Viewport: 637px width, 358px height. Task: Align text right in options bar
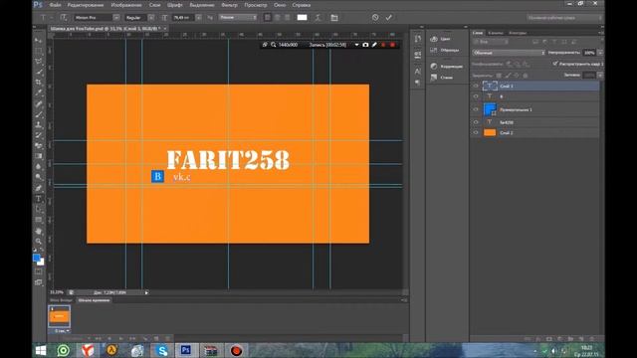[x=287, y=18]
